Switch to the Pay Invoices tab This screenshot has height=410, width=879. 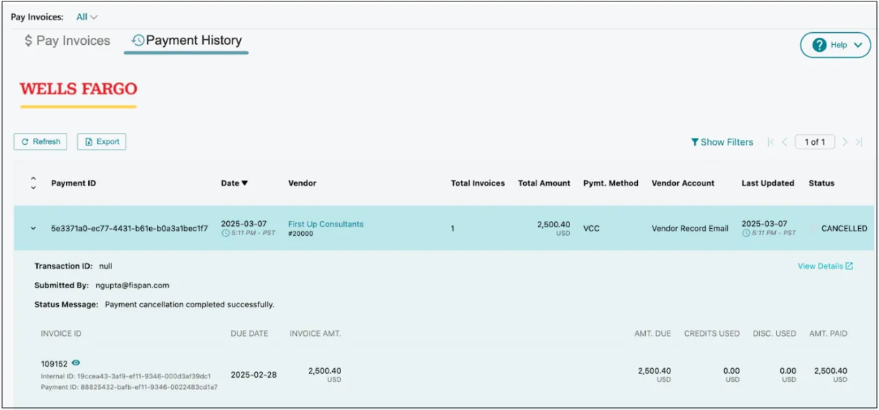click(67, 41)
